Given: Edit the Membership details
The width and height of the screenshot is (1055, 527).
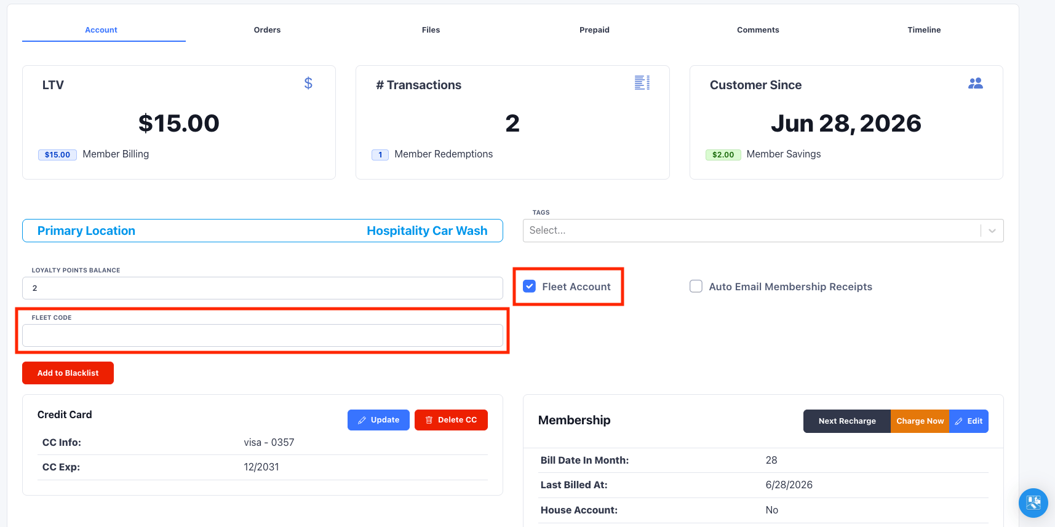Looking at the screenshot, I should 969,421.
